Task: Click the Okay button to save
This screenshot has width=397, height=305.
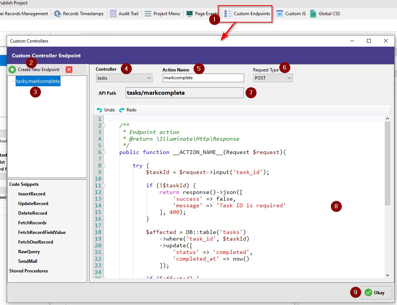Action: click(376, 292)
